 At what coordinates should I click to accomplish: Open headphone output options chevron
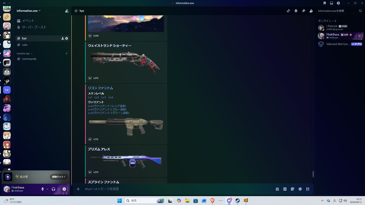point(58,189)
